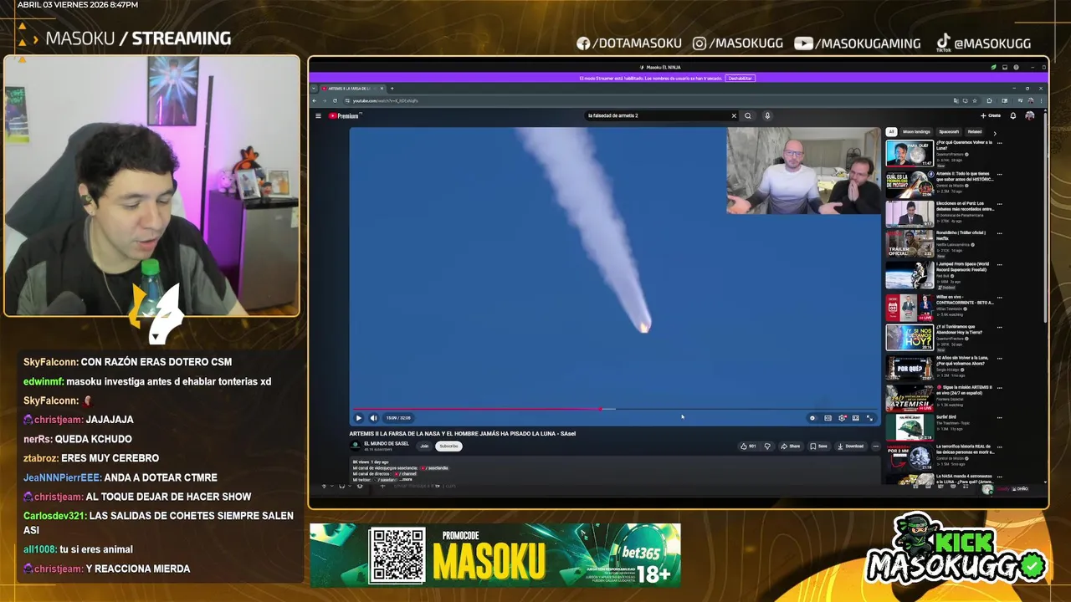Select the Related filter chip
The image size is (1071, 602).
pos(975,131)
